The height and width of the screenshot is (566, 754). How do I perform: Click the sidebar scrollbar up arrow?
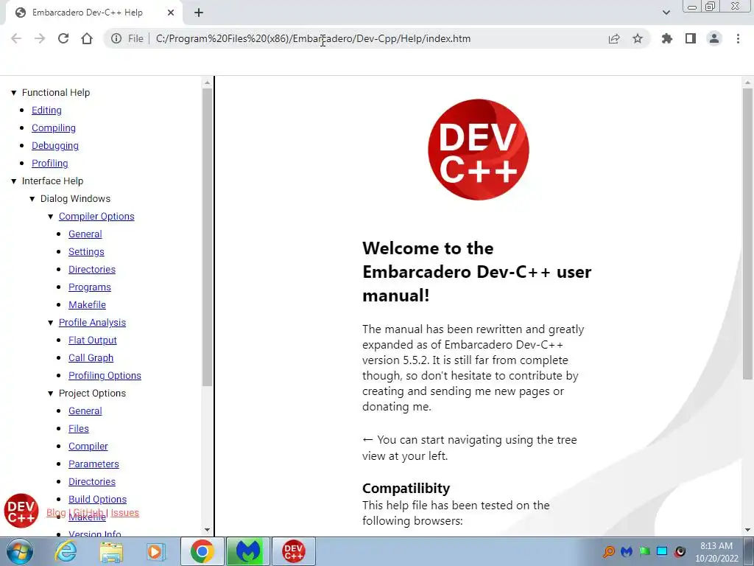207,83
